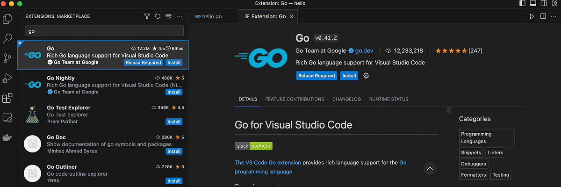Open 'The VS Code Go extension' link
Screen dimensions: 561x187
point(267,163)
